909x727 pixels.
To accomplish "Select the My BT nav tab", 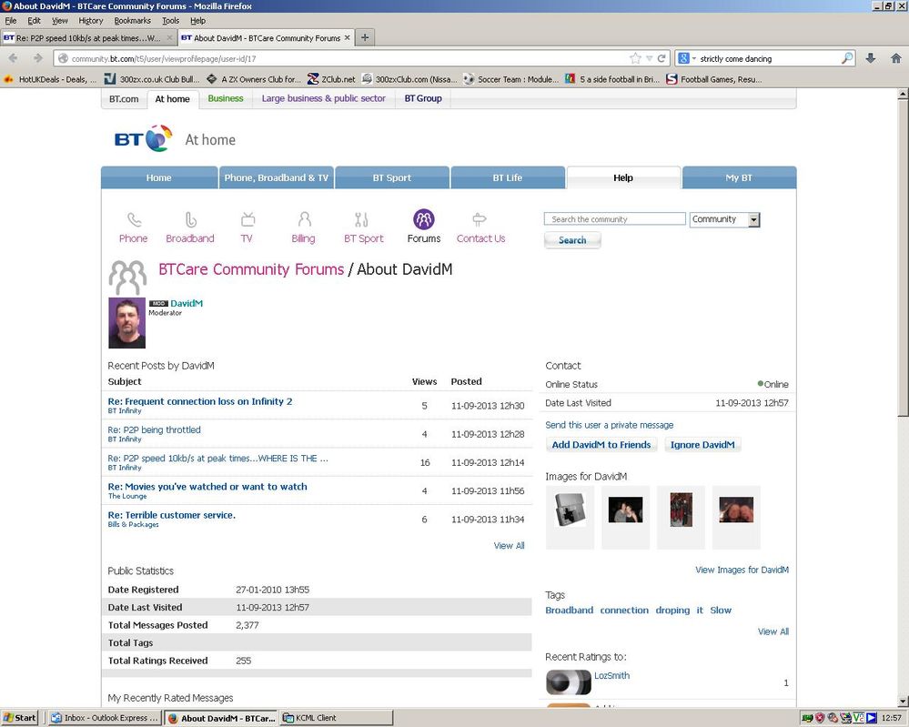I will tap(739, 177).
